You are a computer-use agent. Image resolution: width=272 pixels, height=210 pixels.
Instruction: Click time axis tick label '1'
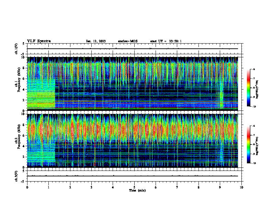coord(48,187)
